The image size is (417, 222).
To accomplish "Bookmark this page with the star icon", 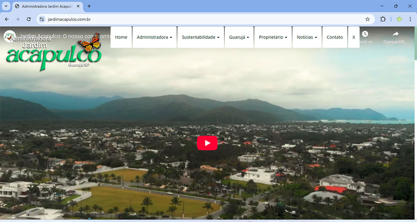I will 368,19.
